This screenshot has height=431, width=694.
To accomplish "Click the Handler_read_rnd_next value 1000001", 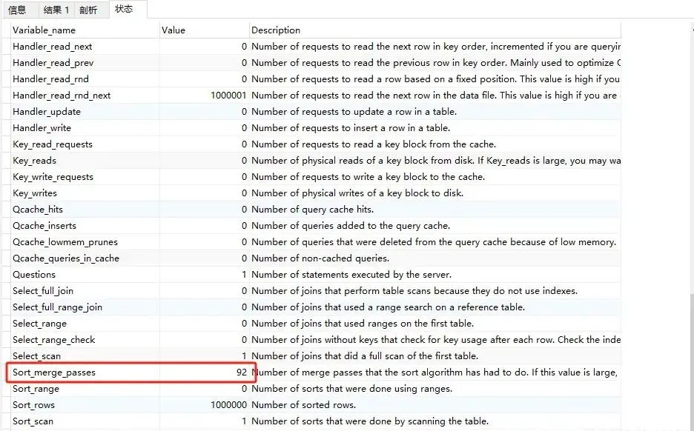I will tap(228, 96).
